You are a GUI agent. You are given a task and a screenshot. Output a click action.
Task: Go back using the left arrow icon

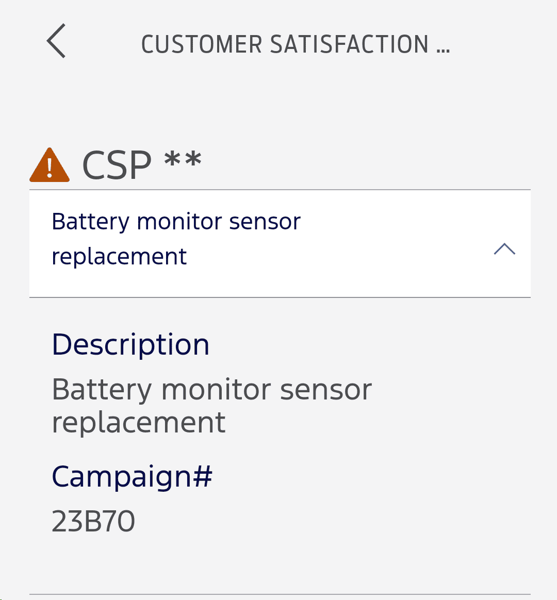[x=56, y=41]
